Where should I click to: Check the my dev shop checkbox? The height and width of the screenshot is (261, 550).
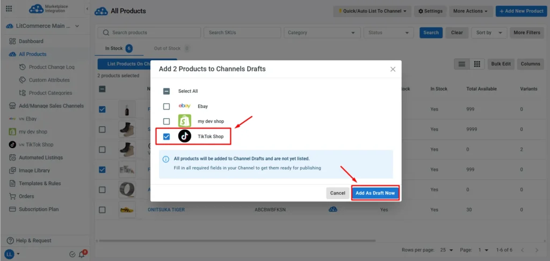point(167,121)
